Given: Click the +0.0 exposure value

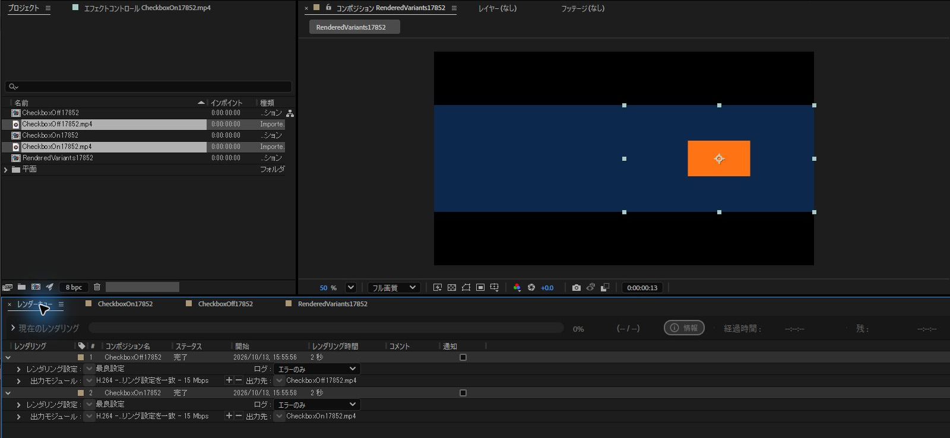Looking at the screenshot, I should click(547, 288).
